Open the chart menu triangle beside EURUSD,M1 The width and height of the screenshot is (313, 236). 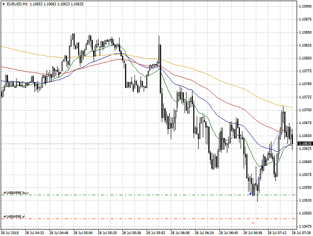point(4,4)
